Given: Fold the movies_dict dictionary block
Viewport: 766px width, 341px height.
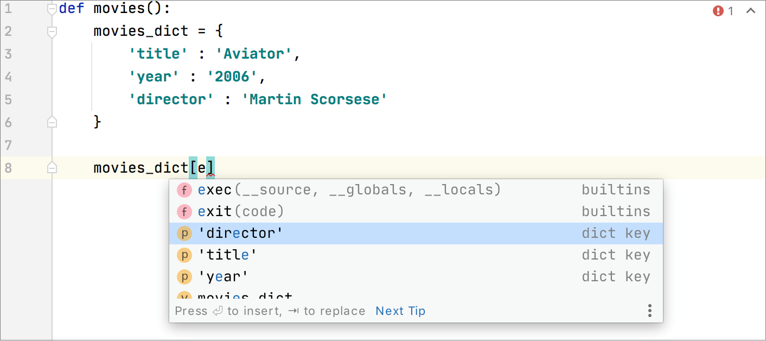Looking at the screenshot, I should click(x=52, y=32).
